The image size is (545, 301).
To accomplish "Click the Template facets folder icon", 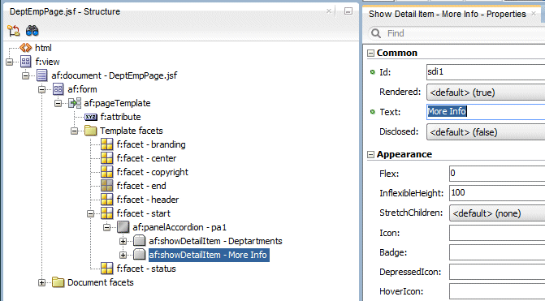I will click(91, 131).
